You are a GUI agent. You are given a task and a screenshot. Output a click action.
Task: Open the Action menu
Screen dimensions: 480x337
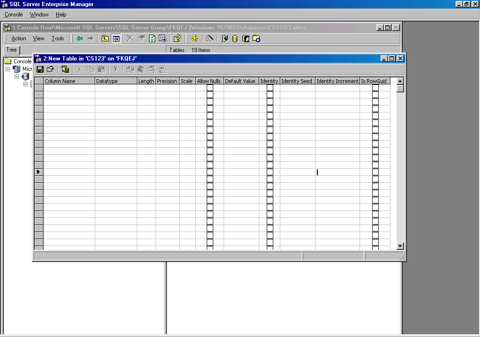pos(19,38)
